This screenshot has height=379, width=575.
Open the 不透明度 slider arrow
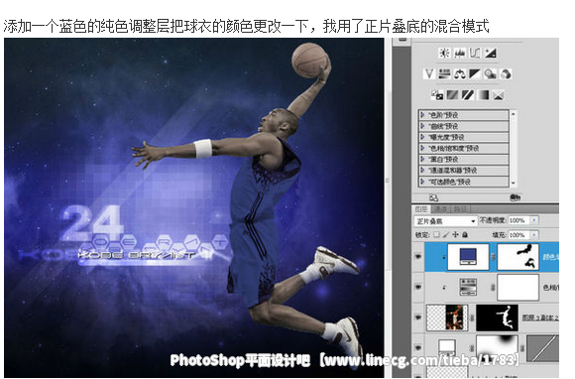point(534,220)
